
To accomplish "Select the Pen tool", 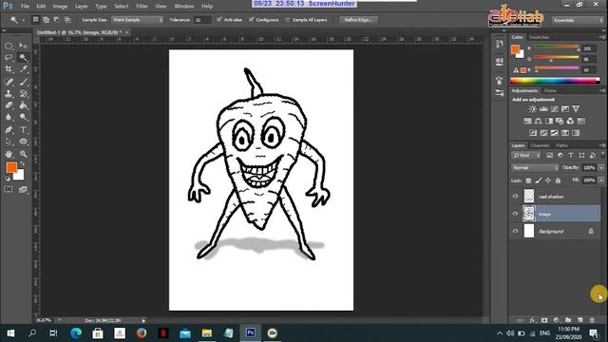I will click(x=9, y=129).
